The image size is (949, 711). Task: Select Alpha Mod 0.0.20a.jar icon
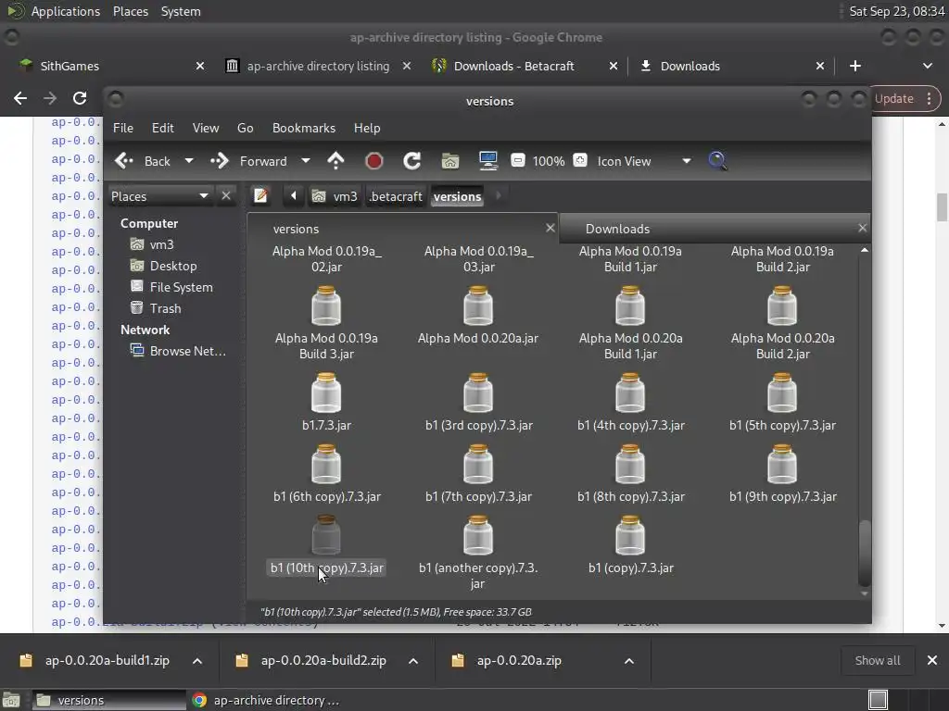(x=478, y=306)
